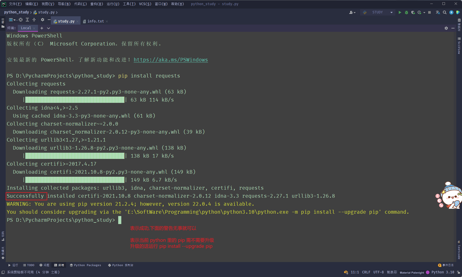Open the SciView side panel
The height and width of the screenshot is (277, 462).
[459, 45]
